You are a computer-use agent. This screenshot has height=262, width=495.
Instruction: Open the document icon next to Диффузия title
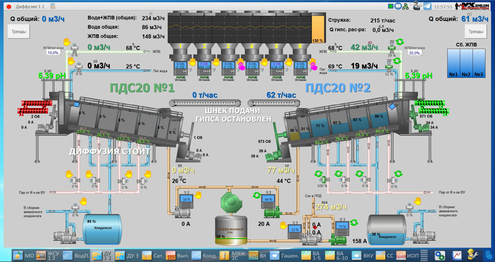click(53, 6)
